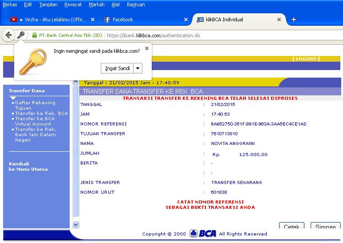Click the frame scroll up arrow
This screenshot has width=343, height=243.
click(76, 82)
